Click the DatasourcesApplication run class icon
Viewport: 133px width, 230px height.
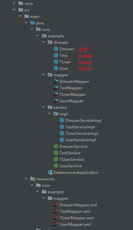pos(50,172)
